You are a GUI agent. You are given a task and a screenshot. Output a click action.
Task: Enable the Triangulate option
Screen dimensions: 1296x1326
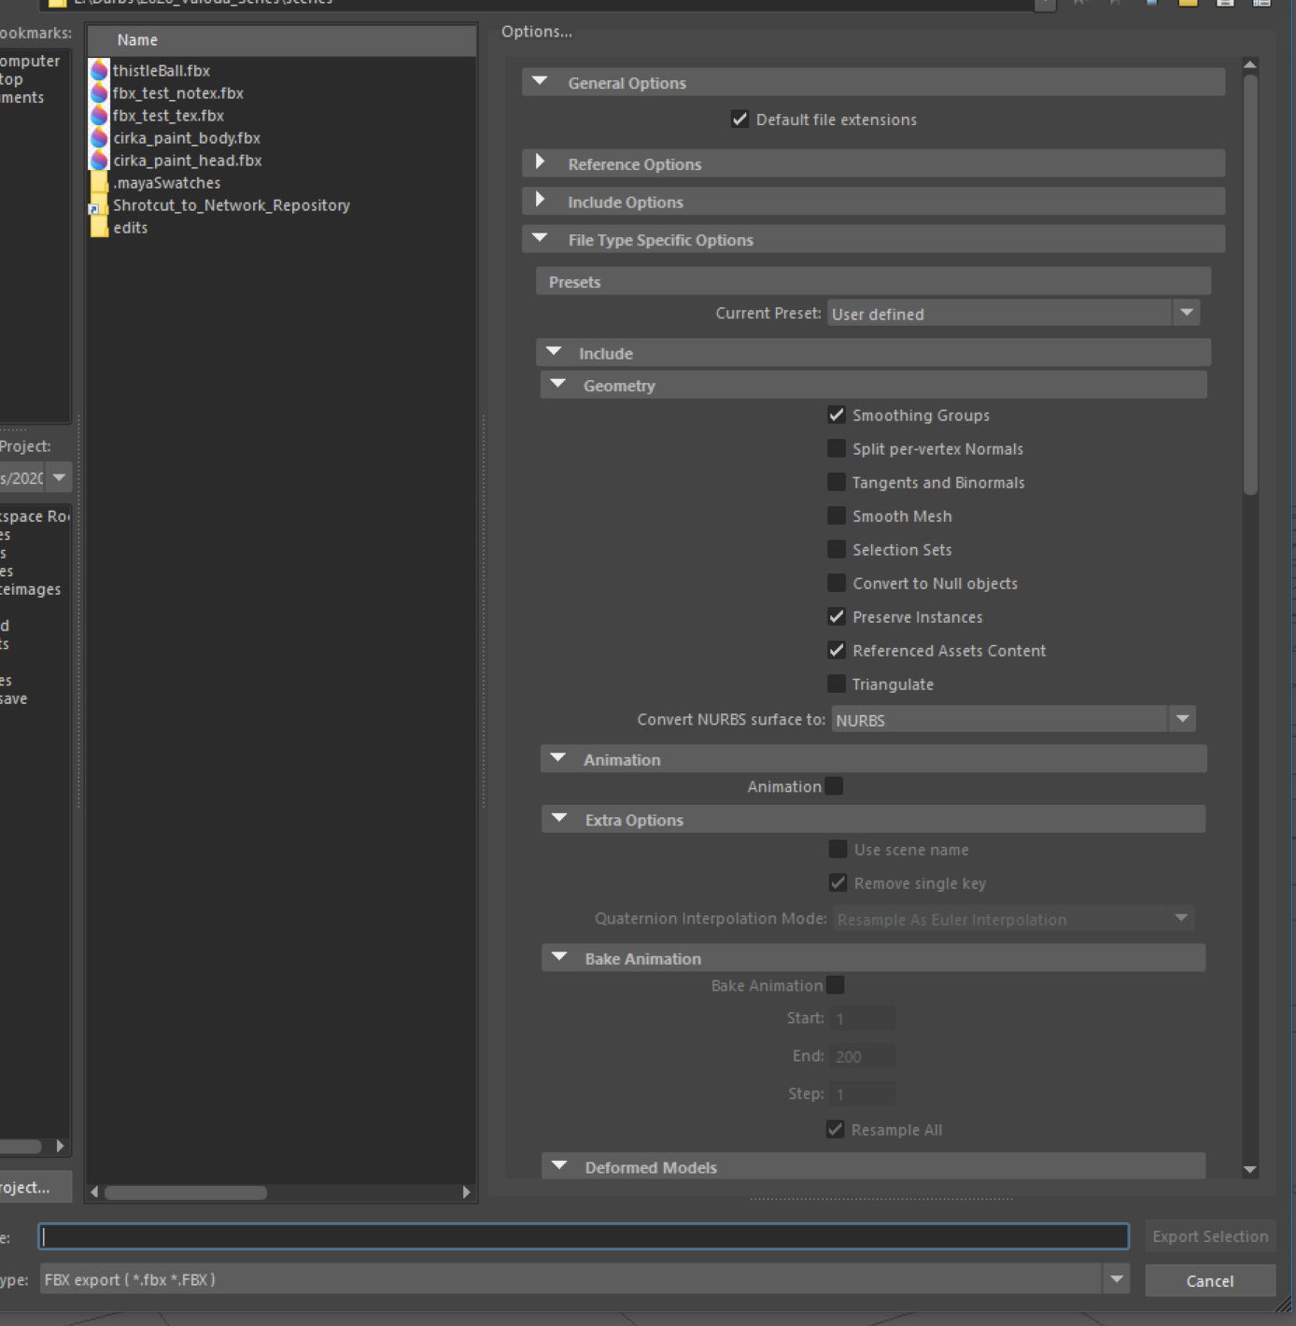(x=837, y=684)
